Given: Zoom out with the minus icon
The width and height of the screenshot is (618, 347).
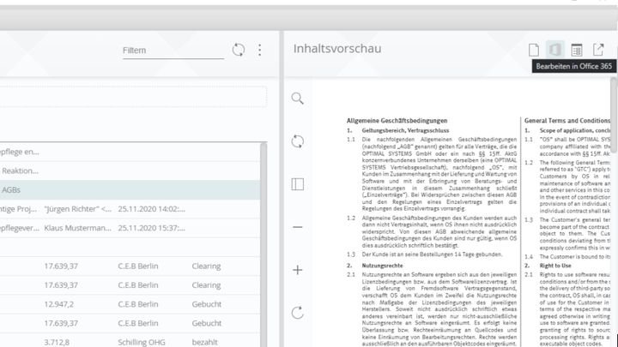Looking at the screenshot, I should [298, 227].
